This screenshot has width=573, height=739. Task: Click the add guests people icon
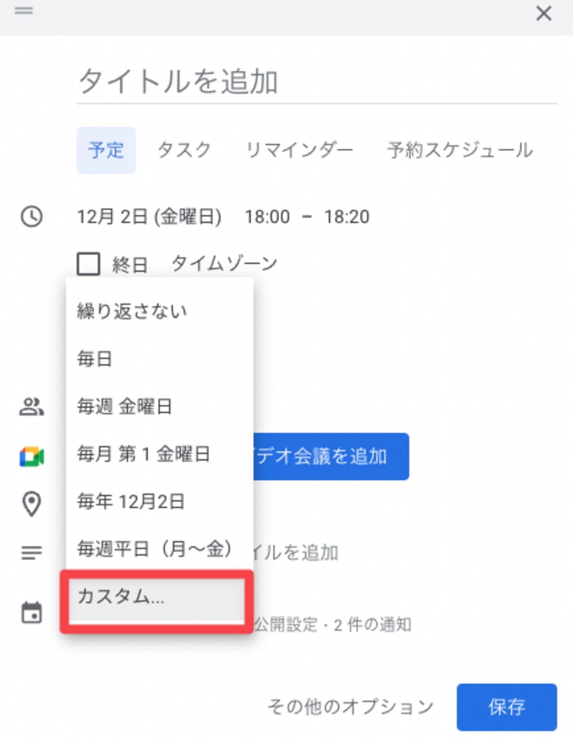pyautogui.click(x=31, y=406)
